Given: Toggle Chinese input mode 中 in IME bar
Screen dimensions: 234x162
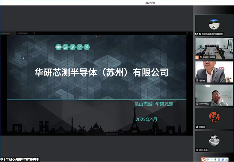Looking at the screenshot, I should (x=208, y=160).
